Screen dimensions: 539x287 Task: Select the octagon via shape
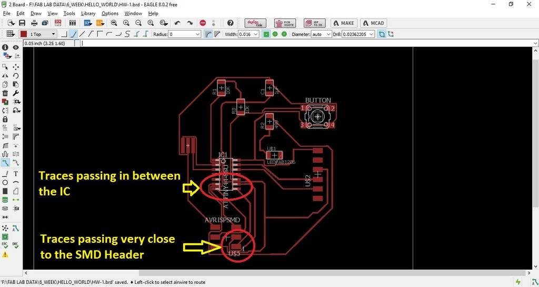click(x=284, y=34)
